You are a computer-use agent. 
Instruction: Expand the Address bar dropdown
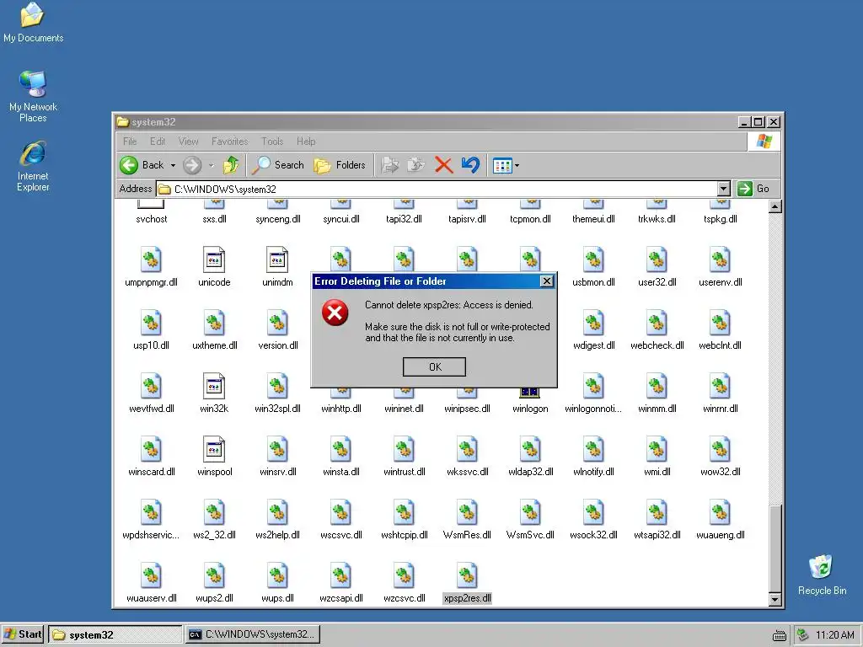tap(724, 189)
